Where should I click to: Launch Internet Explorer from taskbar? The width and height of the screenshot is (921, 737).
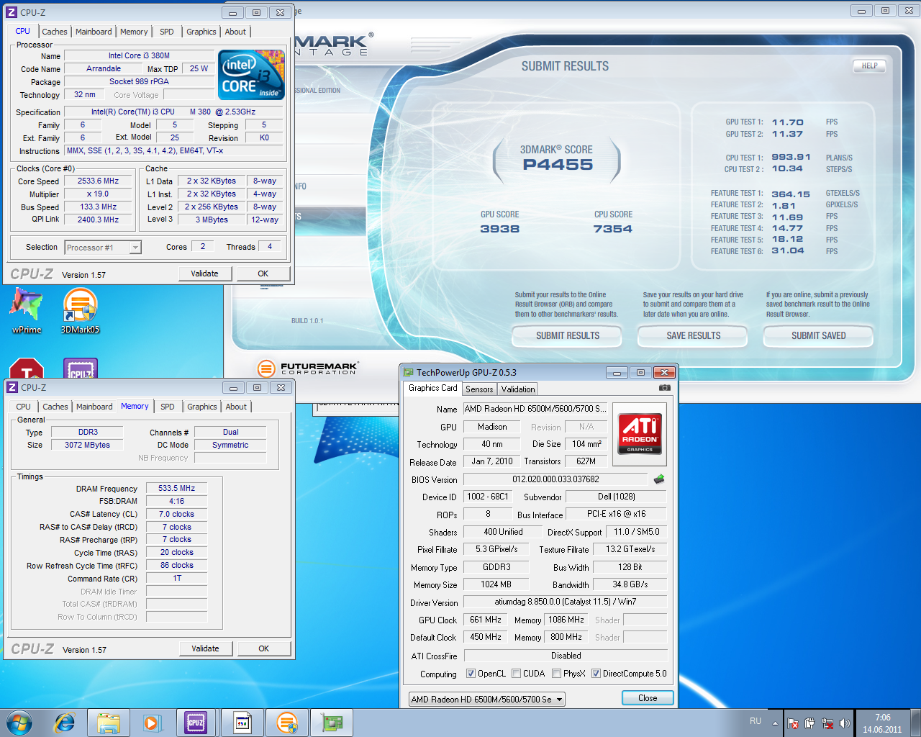(x=65, y=723)
